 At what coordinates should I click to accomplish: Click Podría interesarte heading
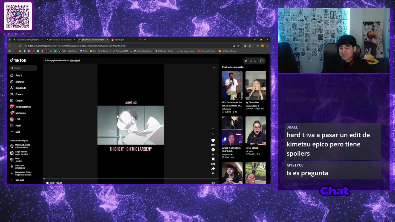233,67
